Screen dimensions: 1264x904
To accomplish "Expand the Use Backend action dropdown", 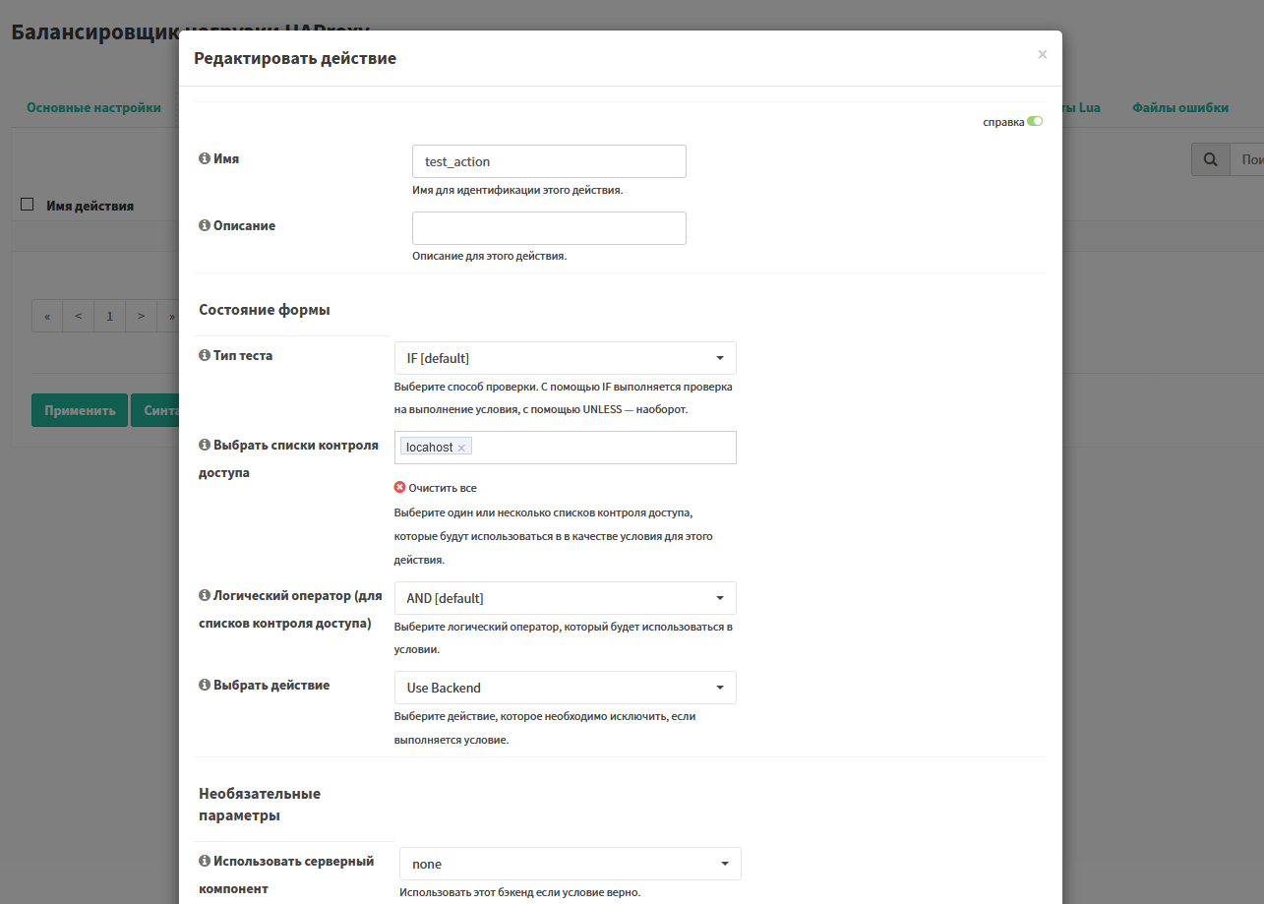I will point(565,687).
